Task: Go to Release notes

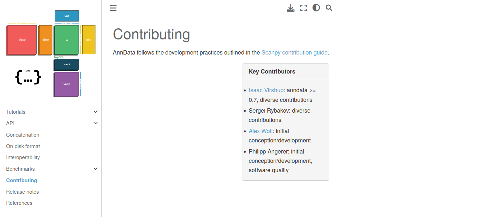Action: pyautogui.click(x=22, y=192)
